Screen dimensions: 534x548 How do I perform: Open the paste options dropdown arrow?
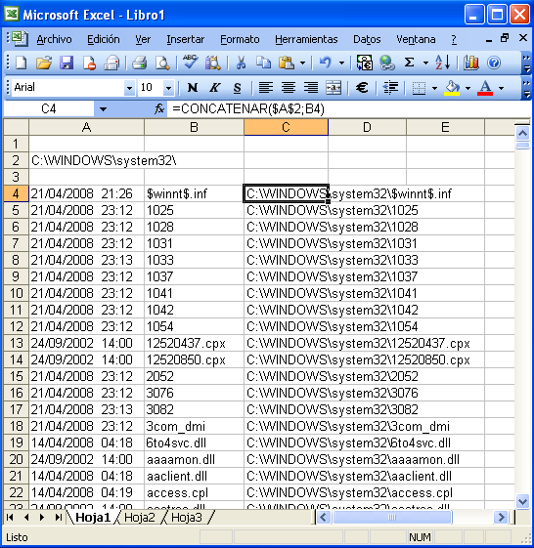coord(302,63)
